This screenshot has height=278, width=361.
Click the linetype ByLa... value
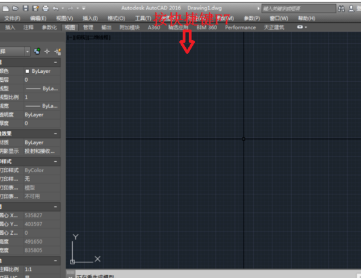coord(42,88)
